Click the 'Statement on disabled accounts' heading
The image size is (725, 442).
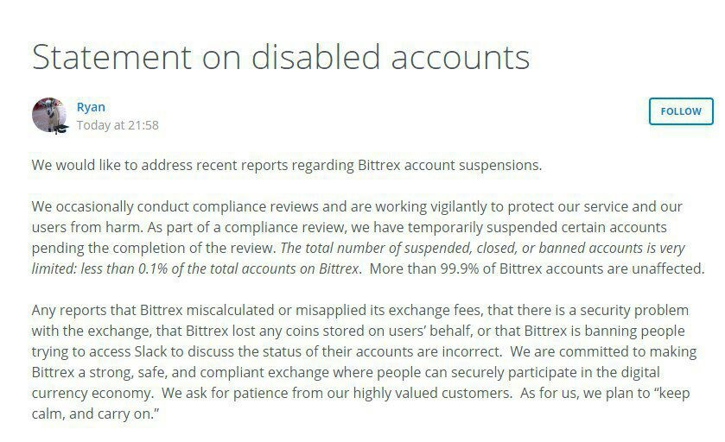coord(281,57)
